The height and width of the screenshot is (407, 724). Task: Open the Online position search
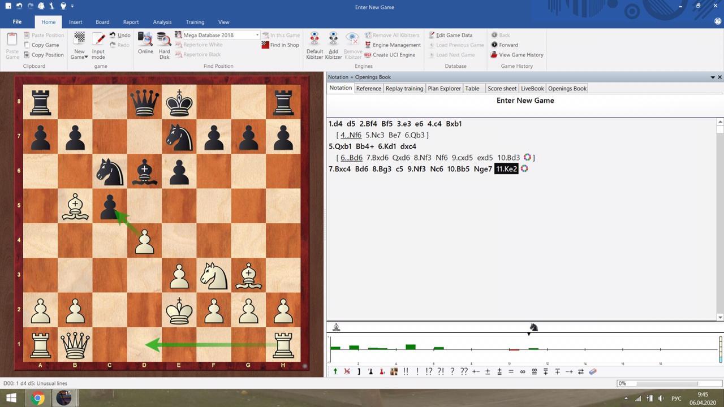click(145, 44)
